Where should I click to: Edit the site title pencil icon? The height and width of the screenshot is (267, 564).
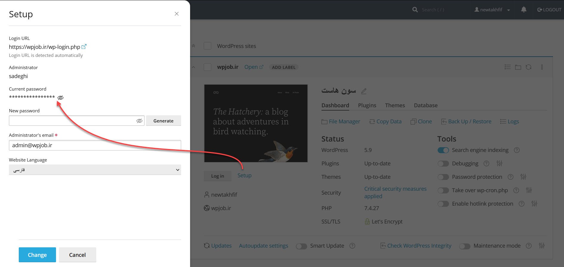[x=364, y=91]
